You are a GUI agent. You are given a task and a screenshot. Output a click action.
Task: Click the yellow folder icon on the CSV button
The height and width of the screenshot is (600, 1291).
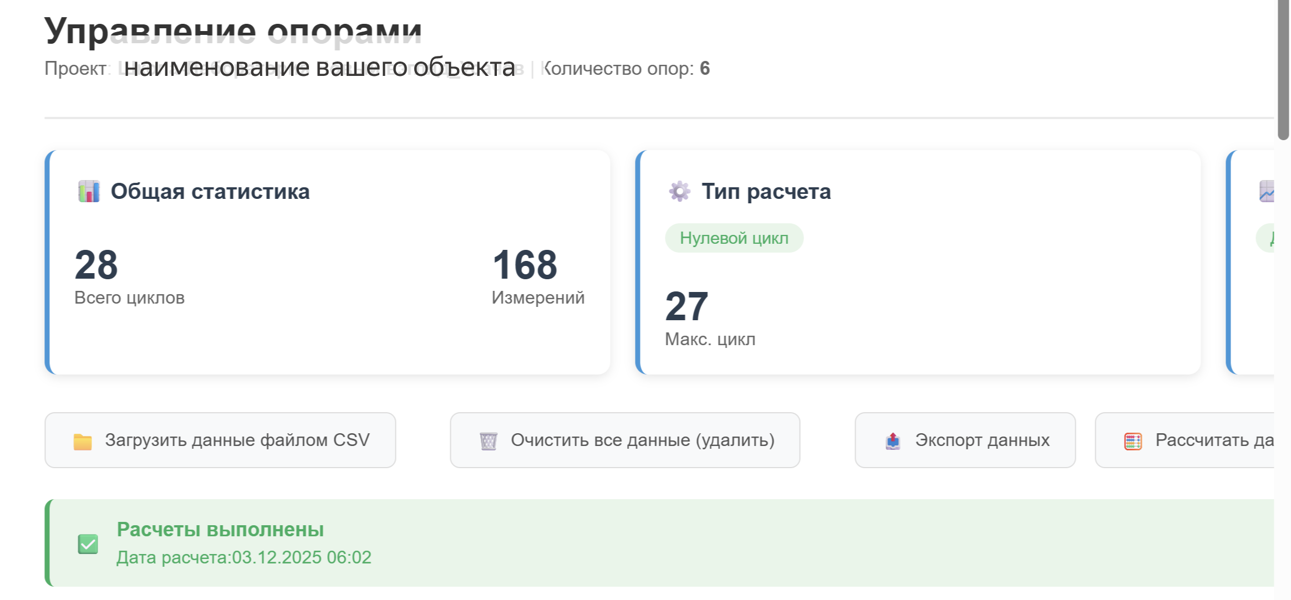(x=83, y=442)
